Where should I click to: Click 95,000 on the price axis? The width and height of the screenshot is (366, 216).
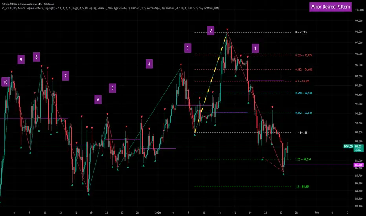[359, 65]
